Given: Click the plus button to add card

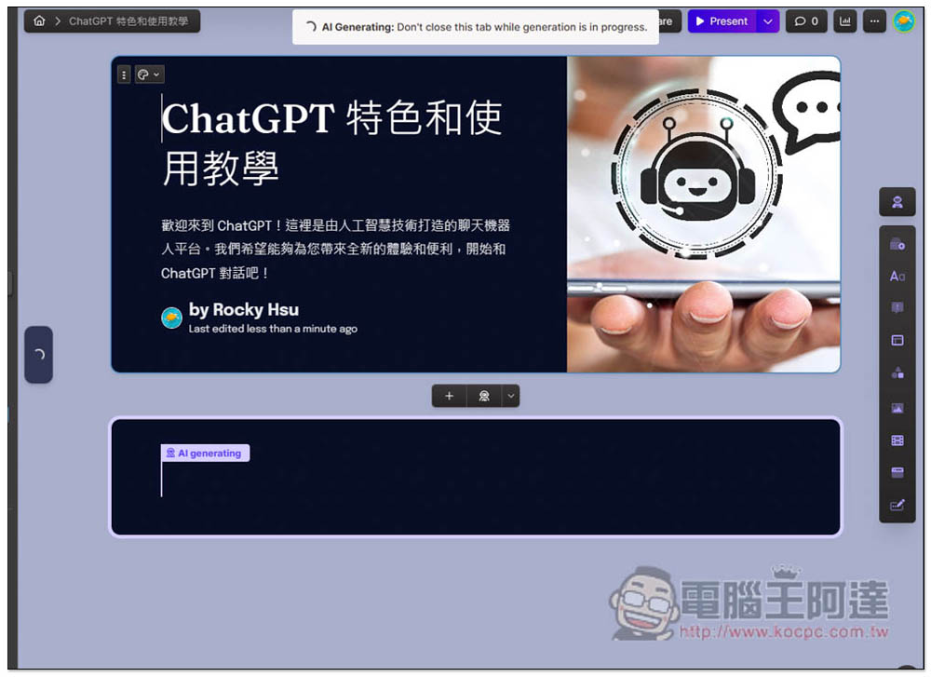Looking at the screenshot, I should (x=449, y=396).
